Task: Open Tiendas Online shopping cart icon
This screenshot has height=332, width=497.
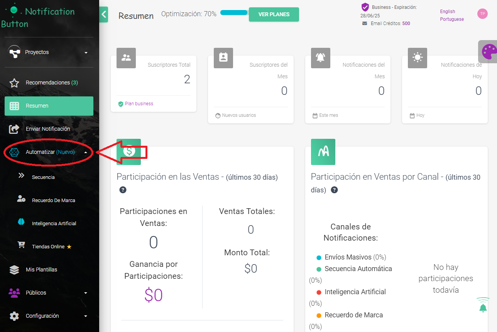Action: [21, 246]
